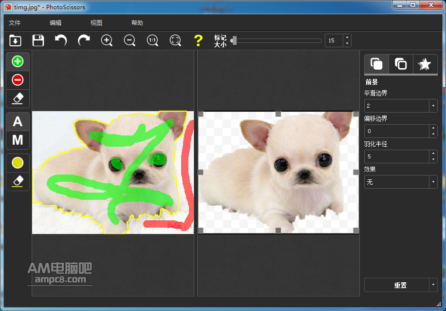The width and height of the screenshot is (446, 311).
Task: Click the top-center crop handle on result
Action: 278,114
